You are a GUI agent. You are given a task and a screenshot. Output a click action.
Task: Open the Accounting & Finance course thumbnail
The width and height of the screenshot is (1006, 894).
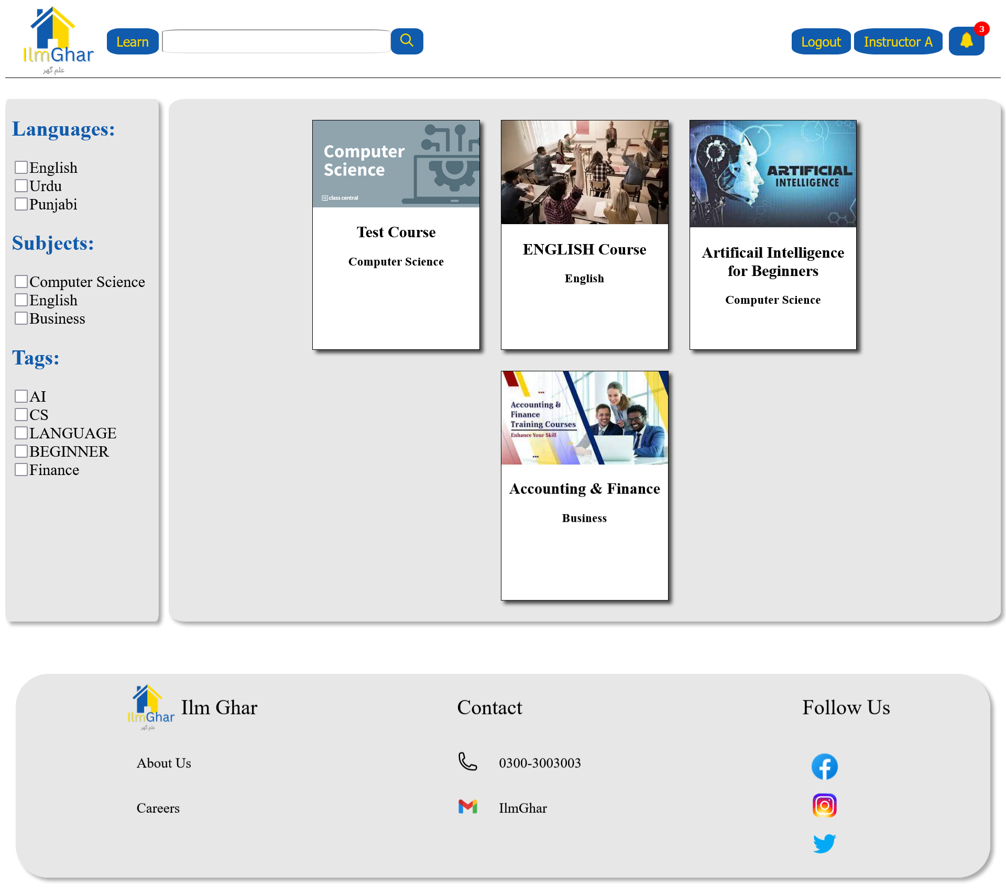click(x=584, y=418)
